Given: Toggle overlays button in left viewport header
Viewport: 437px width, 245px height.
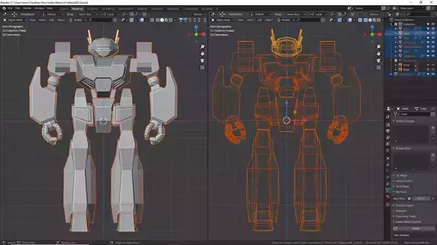Looking at the screenshot, I should pos(142,20).
